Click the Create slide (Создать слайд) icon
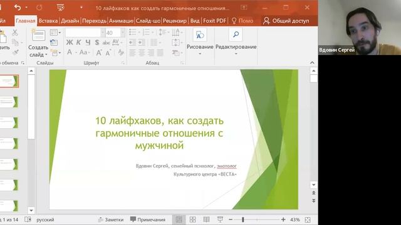 pos(38,35)
